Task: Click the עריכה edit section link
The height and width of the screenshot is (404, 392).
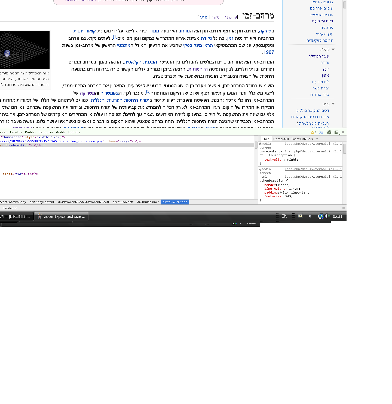Action: pos(203,17)
